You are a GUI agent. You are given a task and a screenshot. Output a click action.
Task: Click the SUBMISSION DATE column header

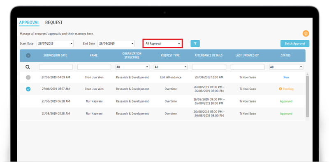click(x=55, y=55)
